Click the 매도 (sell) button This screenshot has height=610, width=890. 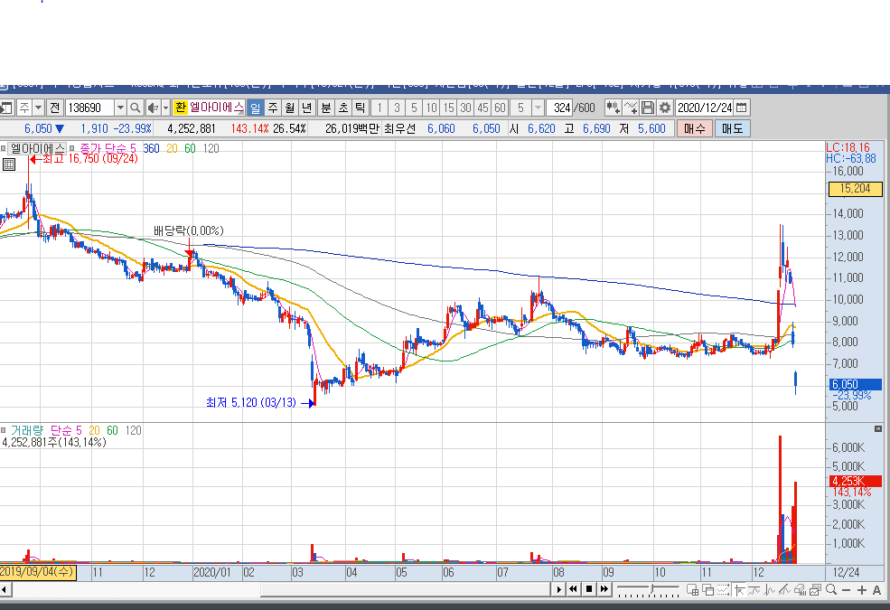point(732,129)
